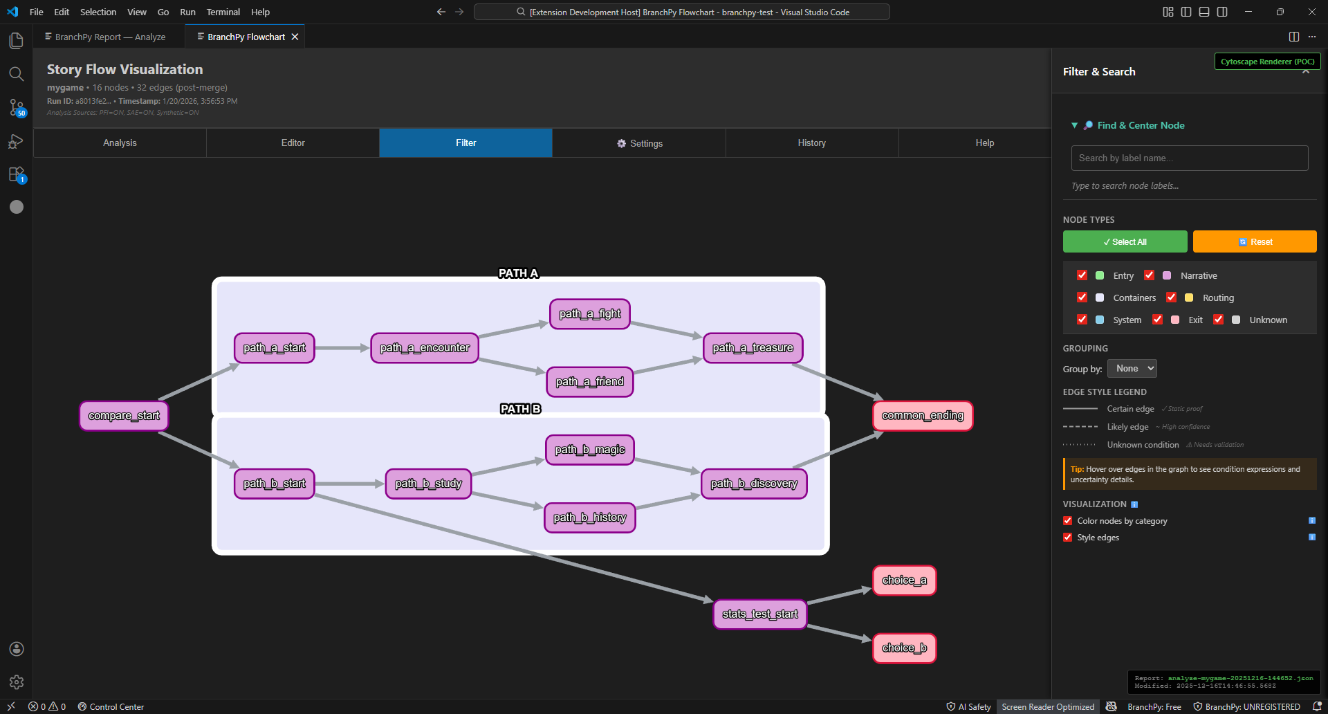This screenshot has height=714, width=1328.
Task: Open the Manage gear icon
Action: 17,682
